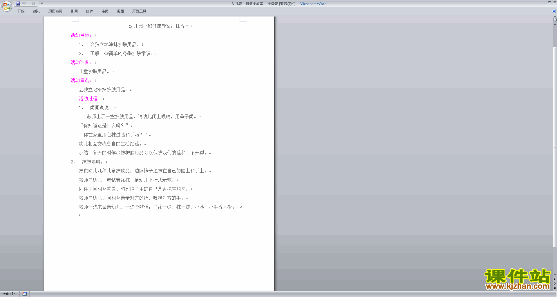
Task: Click the line starting 同伴之间相互看看
Action: click(134, 189)
